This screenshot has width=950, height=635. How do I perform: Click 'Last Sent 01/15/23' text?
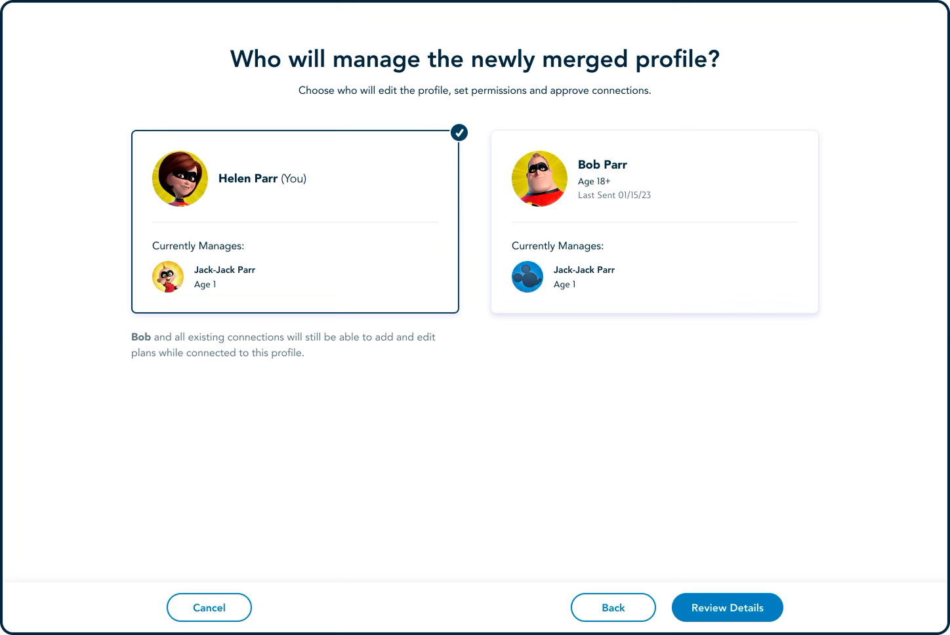[x=614, y=195]
